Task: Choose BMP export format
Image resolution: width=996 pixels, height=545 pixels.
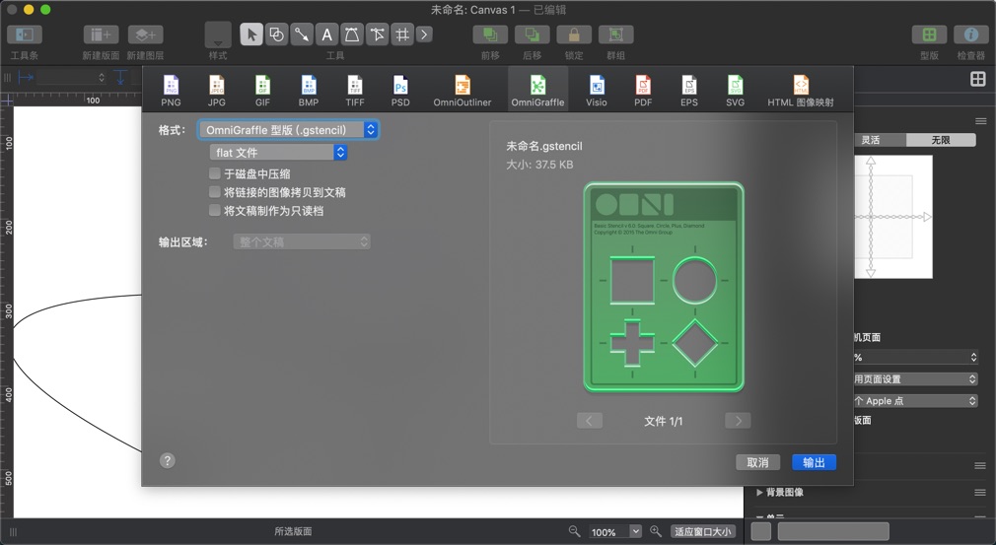Action: click(x=308, y=91)
